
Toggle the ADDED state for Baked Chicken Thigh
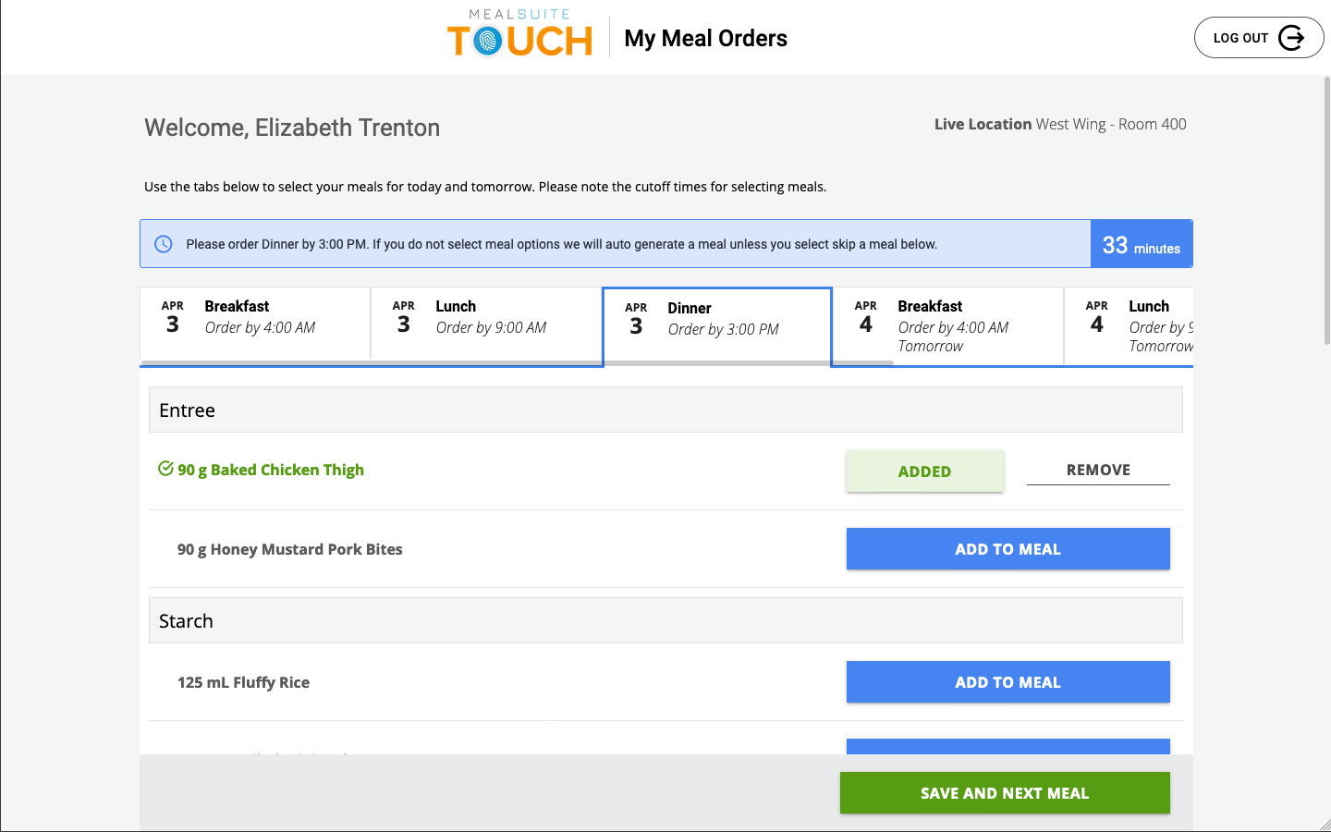(x=924, y=471)
